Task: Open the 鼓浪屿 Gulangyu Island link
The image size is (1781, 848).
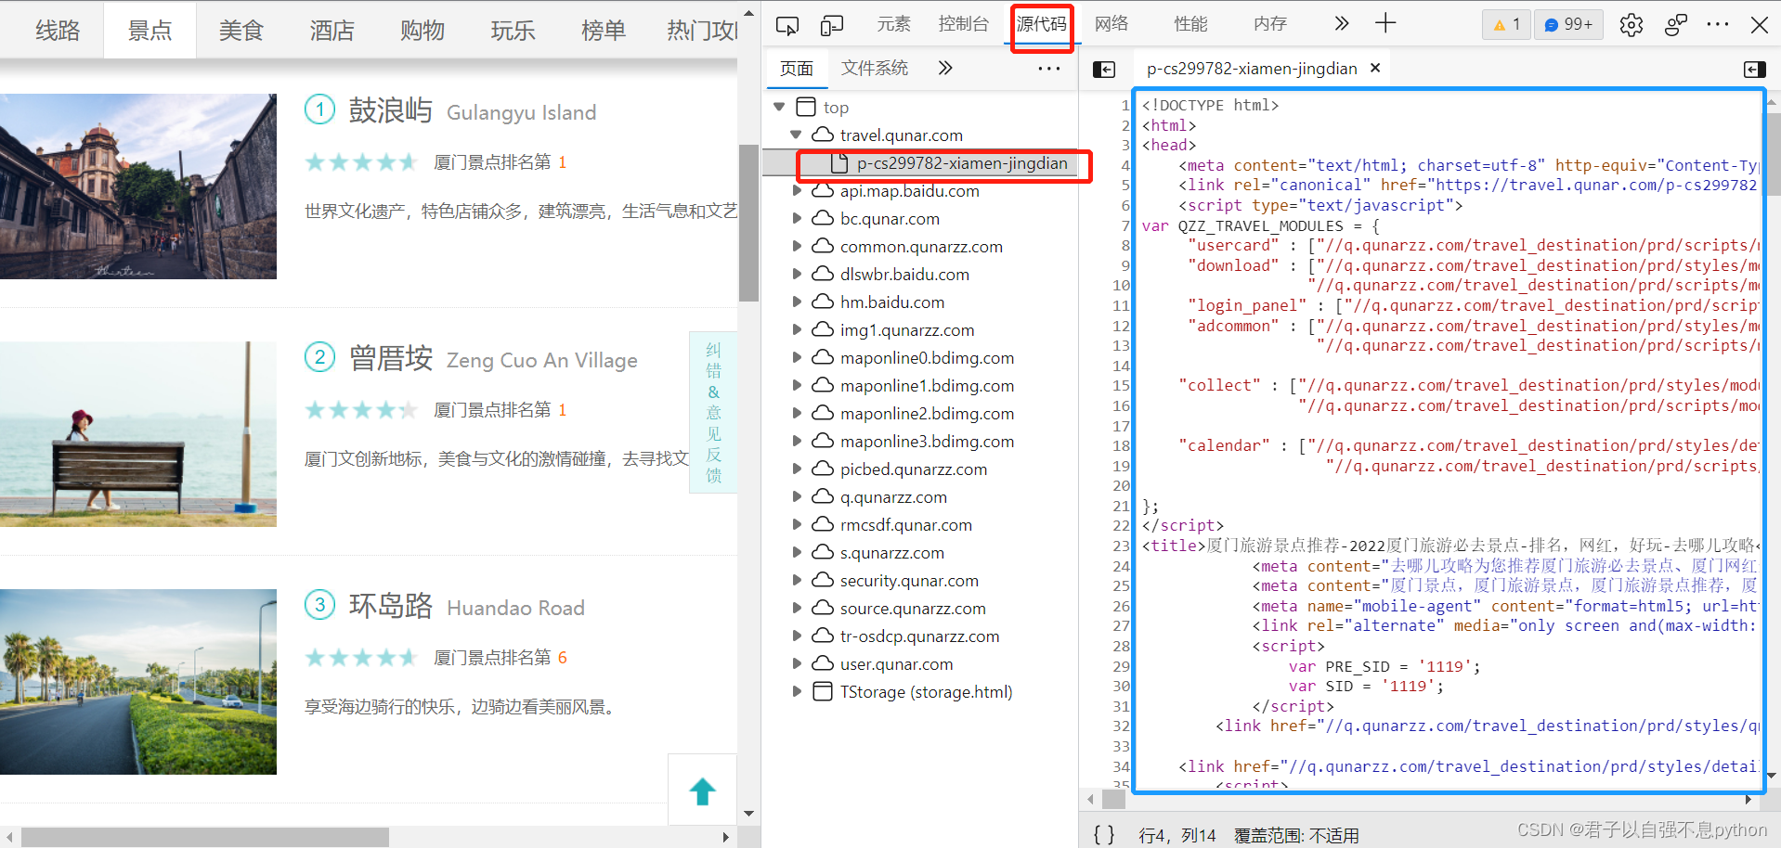Action: click(x=473, y=110)
